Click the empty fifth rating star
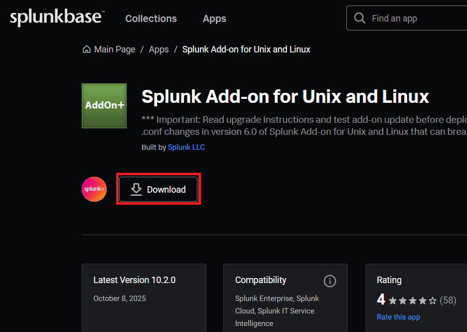This screenshot has height=332, width=467. tap(433, 301)
